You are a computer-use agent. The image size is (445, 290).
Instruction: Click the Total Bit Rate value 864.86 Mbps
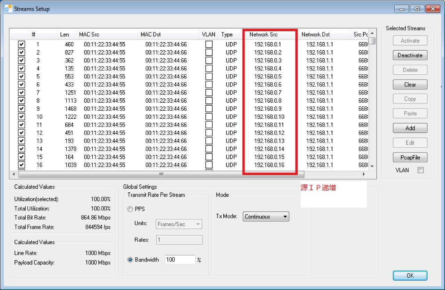click(x=96, y=218)
